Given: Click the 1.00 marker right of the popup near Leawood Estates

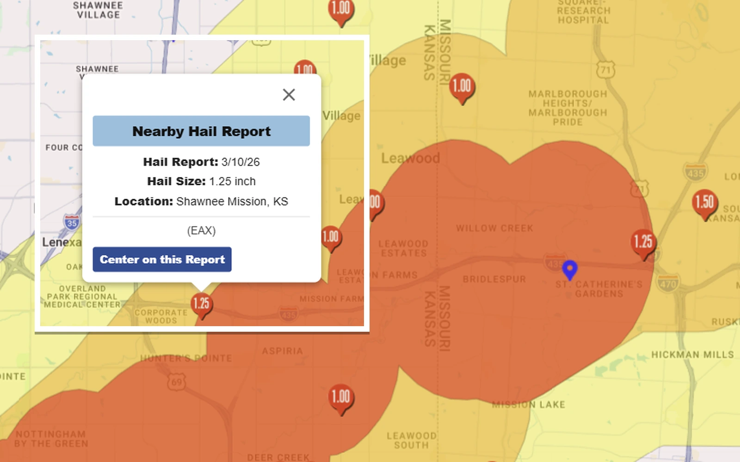Looking at the screenshot, I should [331, 239].
